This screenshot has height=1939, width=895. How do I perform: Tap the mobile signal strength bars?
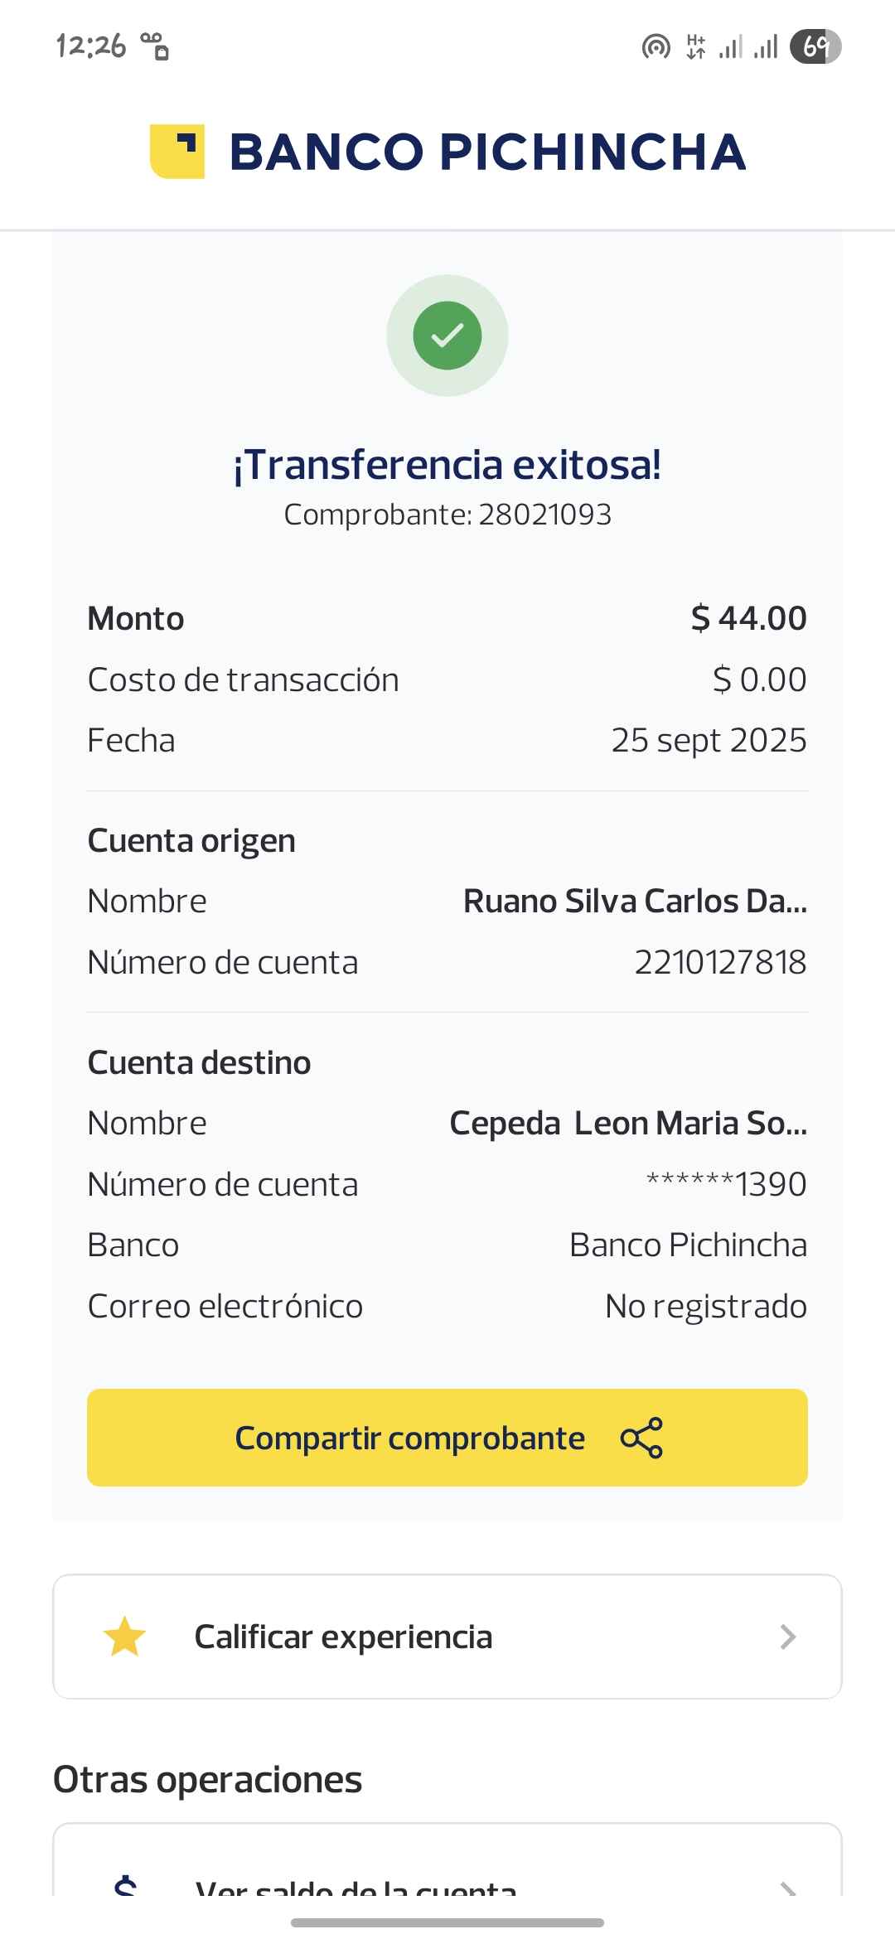748,46
